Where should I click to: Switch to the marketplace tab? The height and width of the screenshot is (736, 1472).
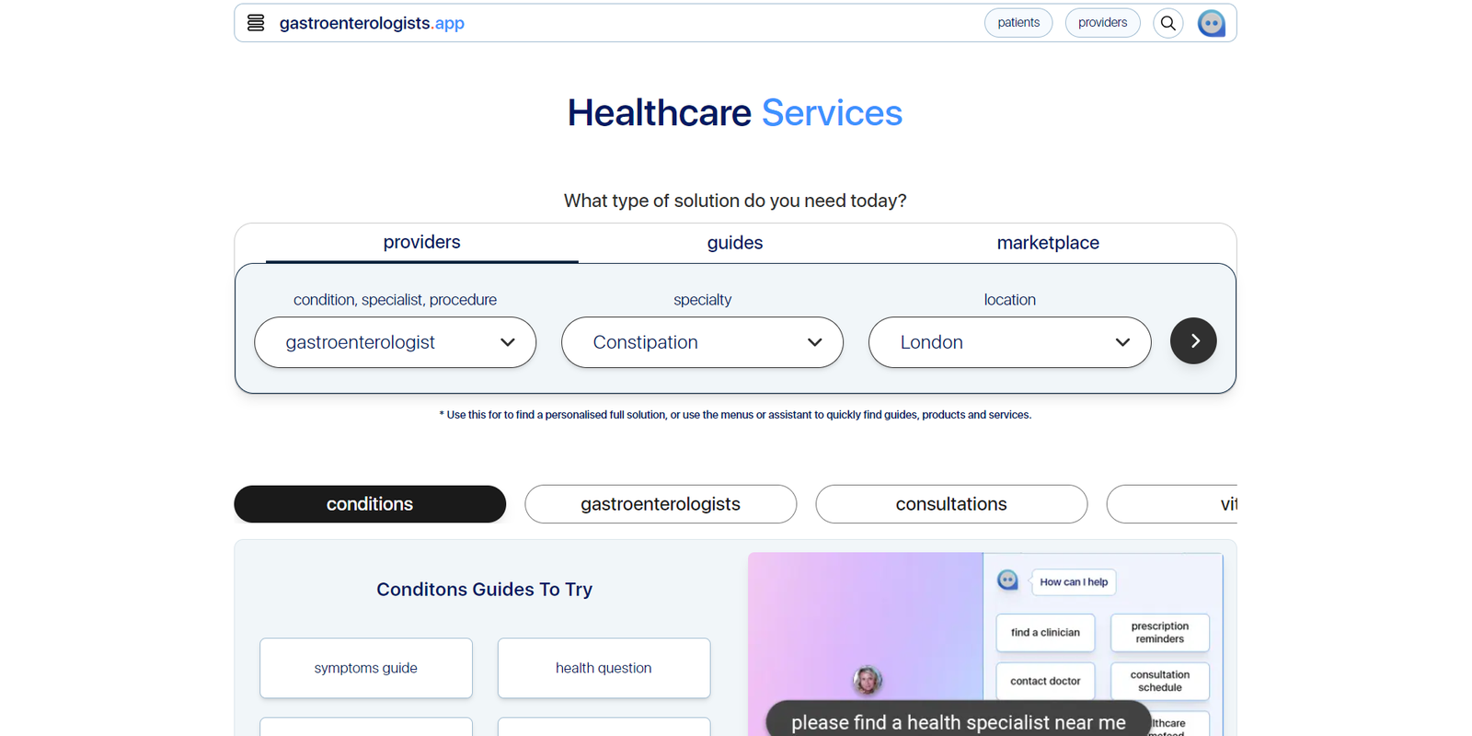pos(1048,243)
